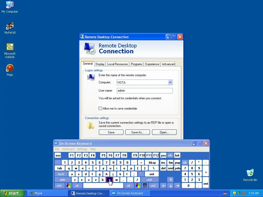
Task: Launch MyPal 68 desktop shortcut
Action: coord(10,28)
